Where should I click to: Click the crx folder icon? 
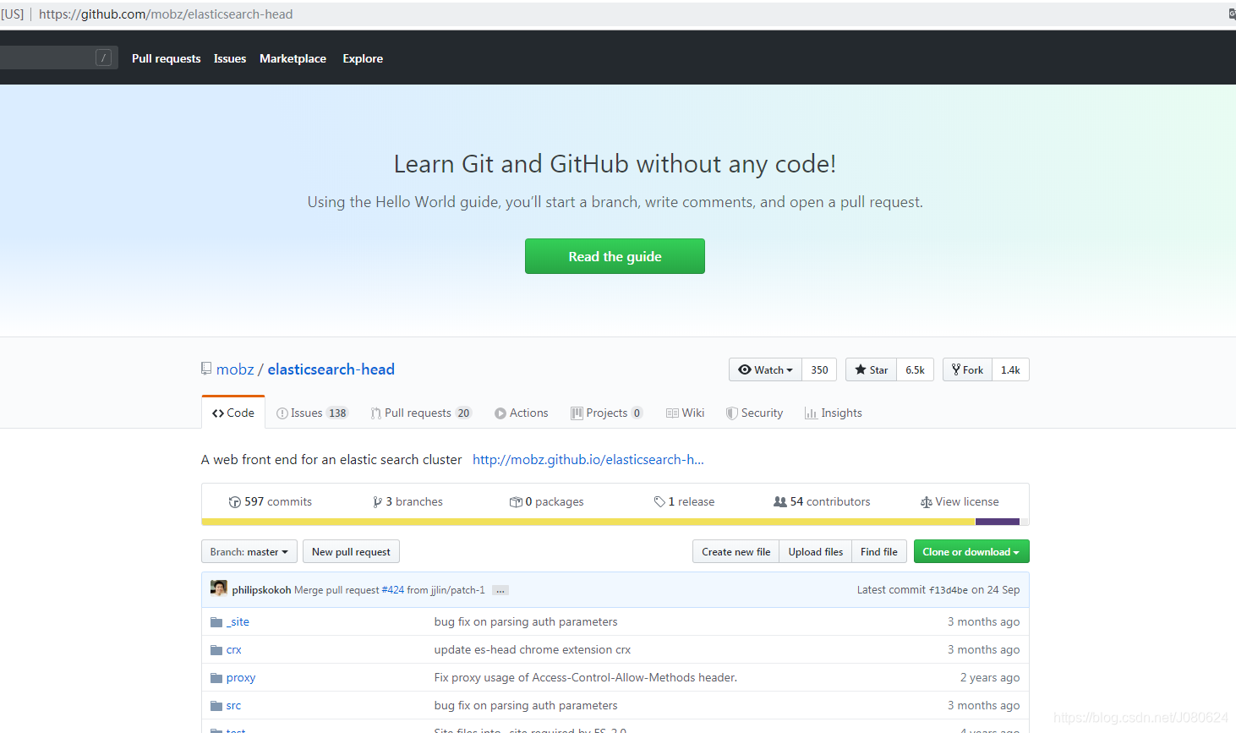point(216,650)
